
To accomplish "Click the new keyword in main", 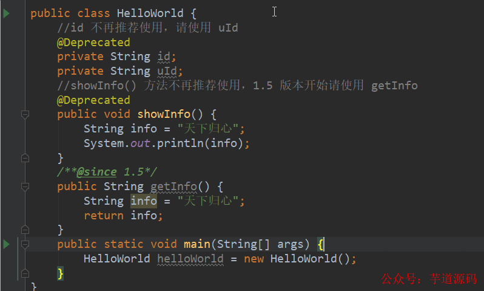I will 254,259.
